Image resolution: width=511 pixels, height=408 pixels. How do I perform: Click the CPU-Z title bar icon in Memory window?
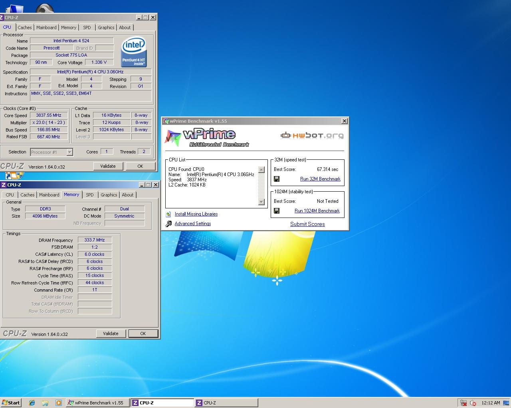coord(4,185)
